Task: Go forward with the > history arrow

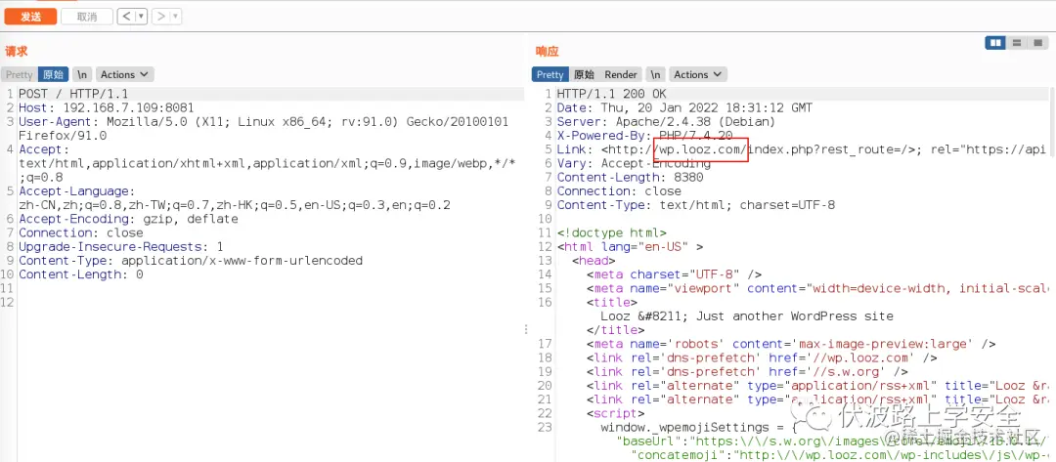Action: pos(161,17)
